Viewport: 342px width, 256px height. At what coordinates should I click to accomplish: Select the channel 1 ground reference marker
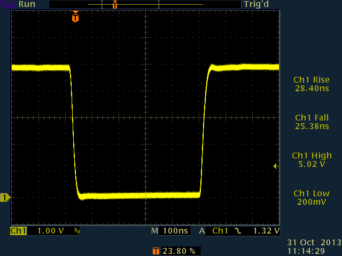coord(5,198)
